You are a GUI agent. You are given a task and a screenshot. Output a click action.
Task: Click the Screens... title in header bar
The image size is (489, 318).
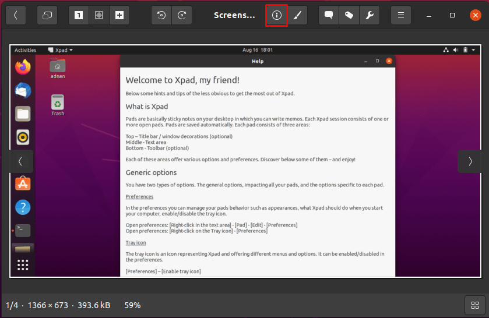[234, 15]
